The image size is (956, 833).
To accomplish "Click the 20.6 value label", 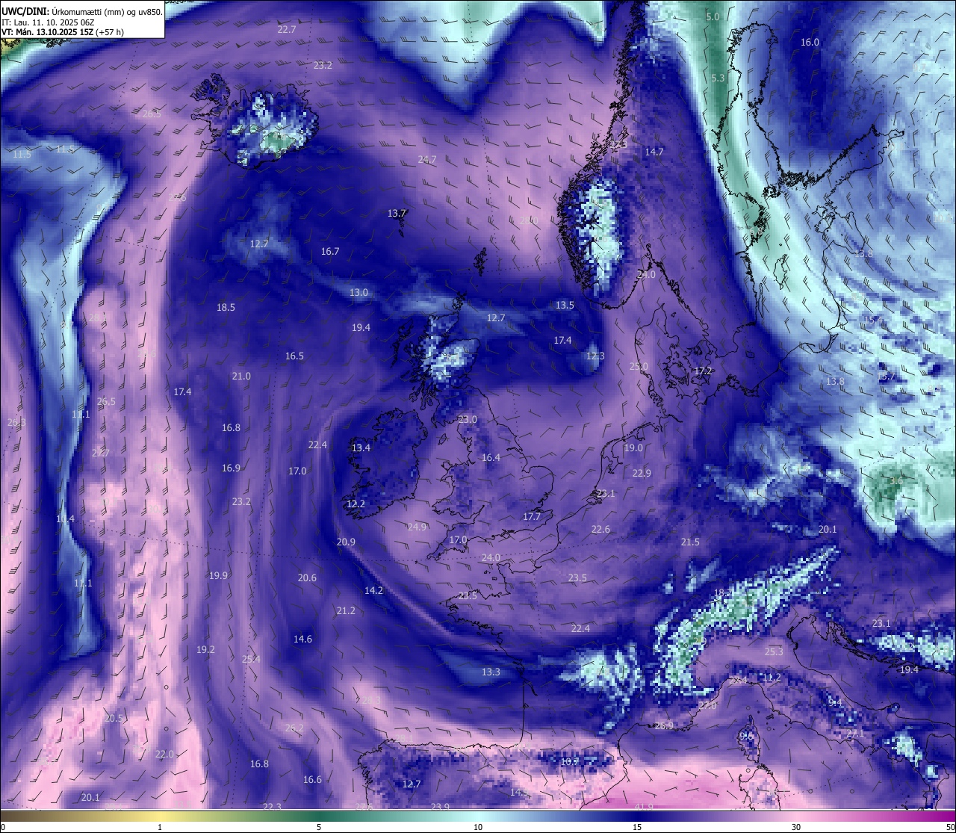I will (307, 578).
